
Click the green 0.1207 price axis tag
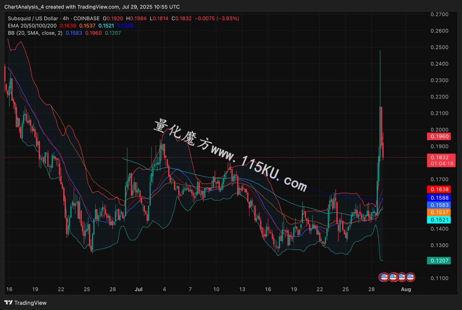tap(439, 260)
